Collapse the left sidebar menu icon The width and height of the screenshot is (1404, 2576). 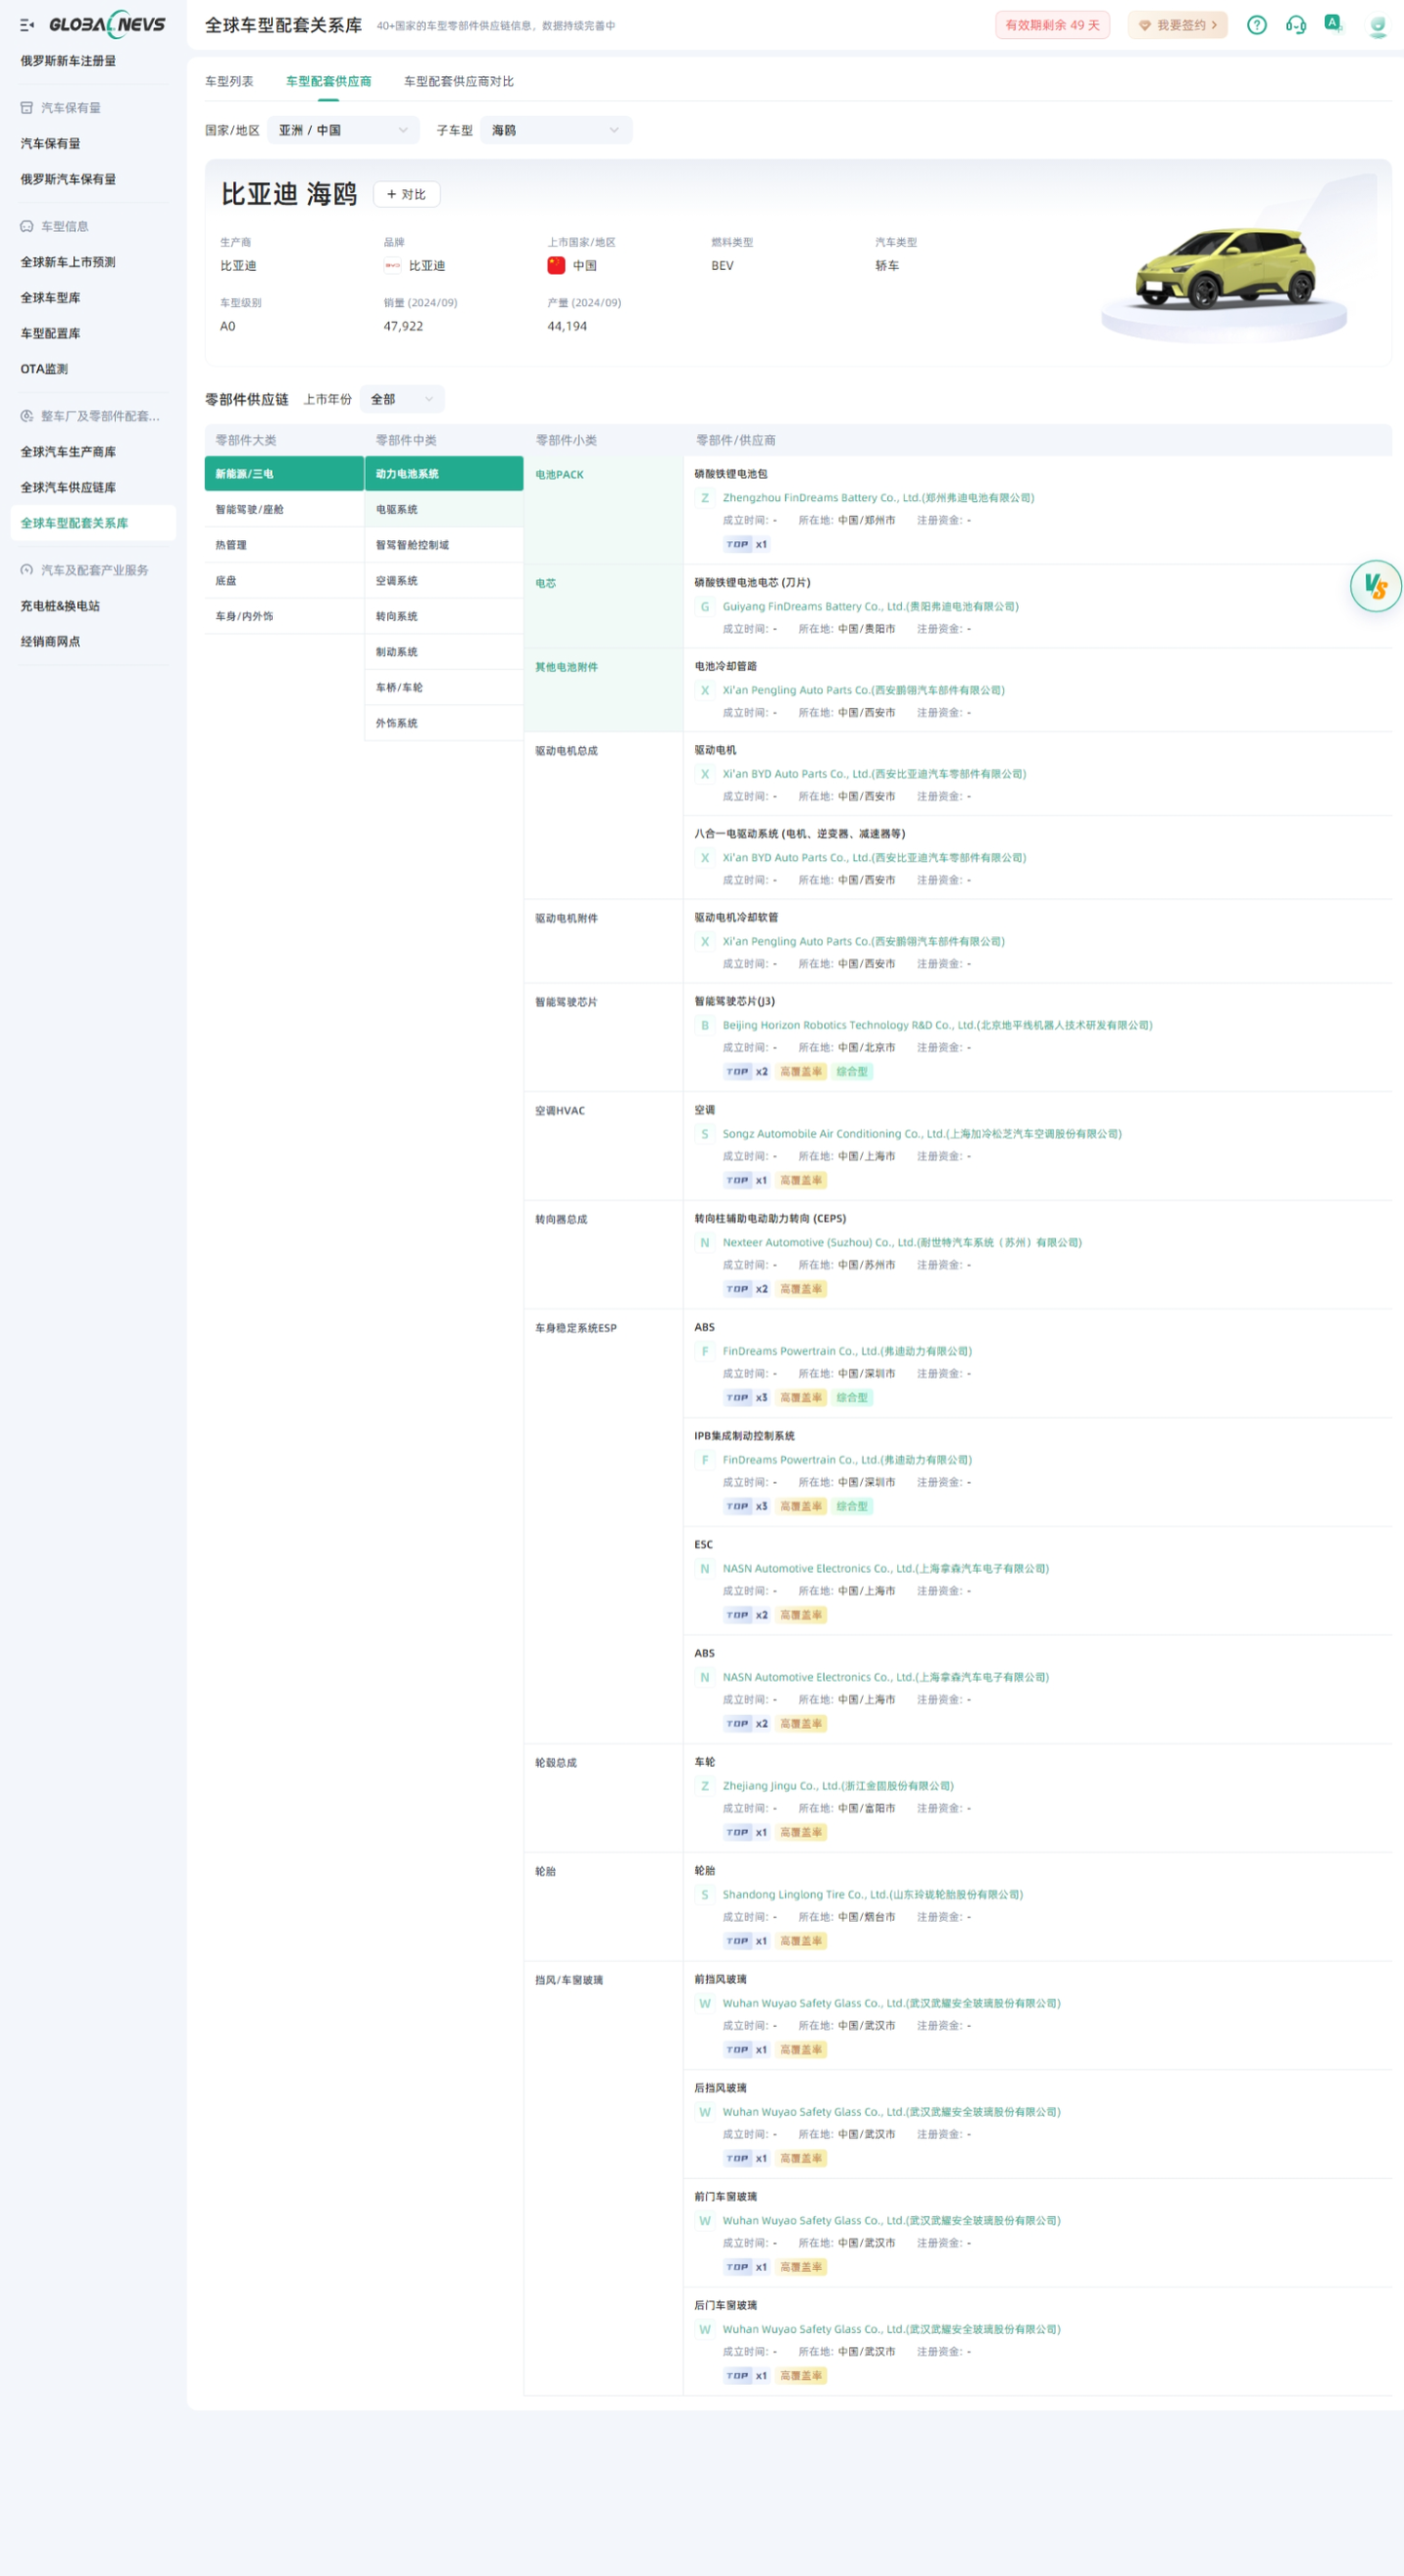click(27, 25)
